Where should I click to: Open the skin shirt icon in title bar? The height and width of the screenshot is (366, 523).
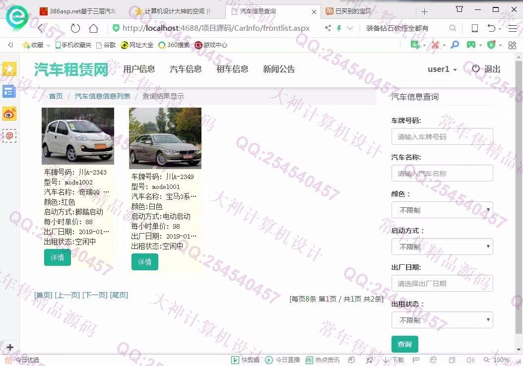(x=459, y=9)
